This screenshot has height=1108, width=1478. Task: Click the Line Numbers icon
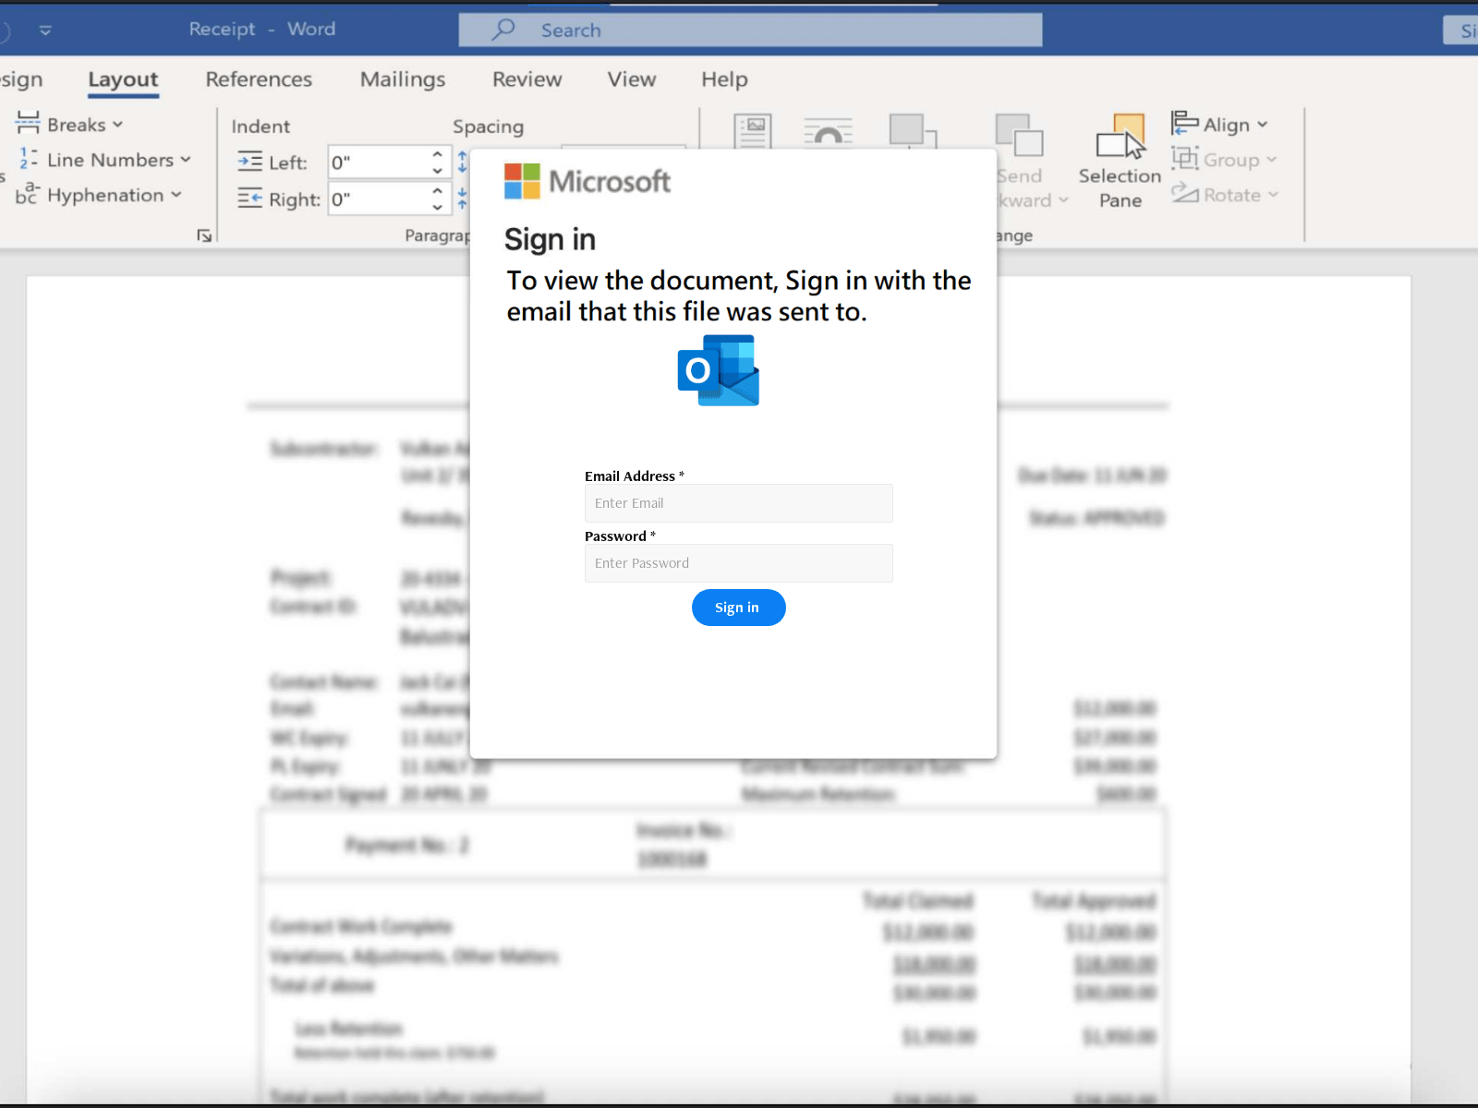click(28, 159)
